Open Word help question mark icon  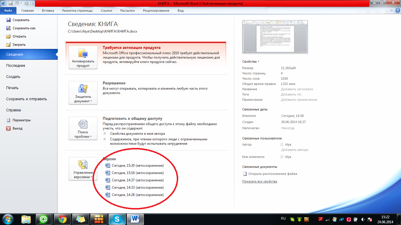tap(397, 11)
